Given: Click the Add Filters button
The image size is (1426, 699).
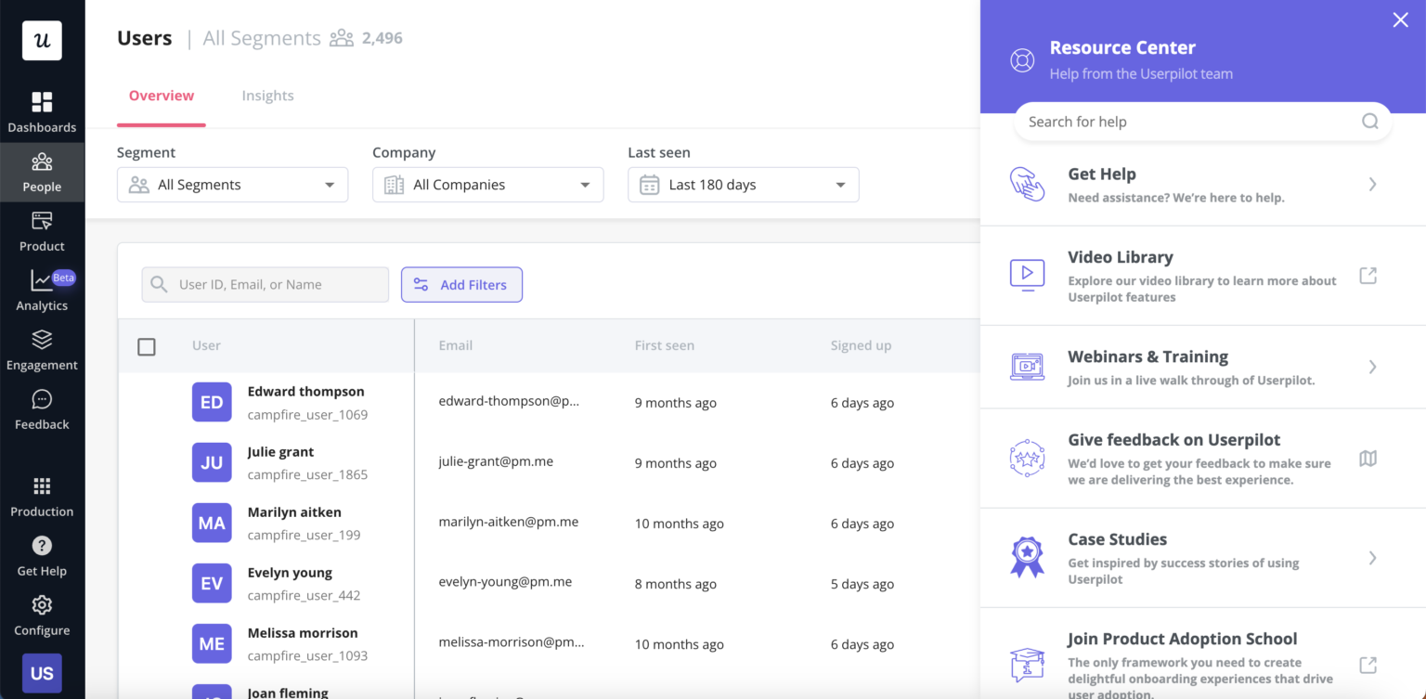Looking at the screenshot, I should [461, 284].
